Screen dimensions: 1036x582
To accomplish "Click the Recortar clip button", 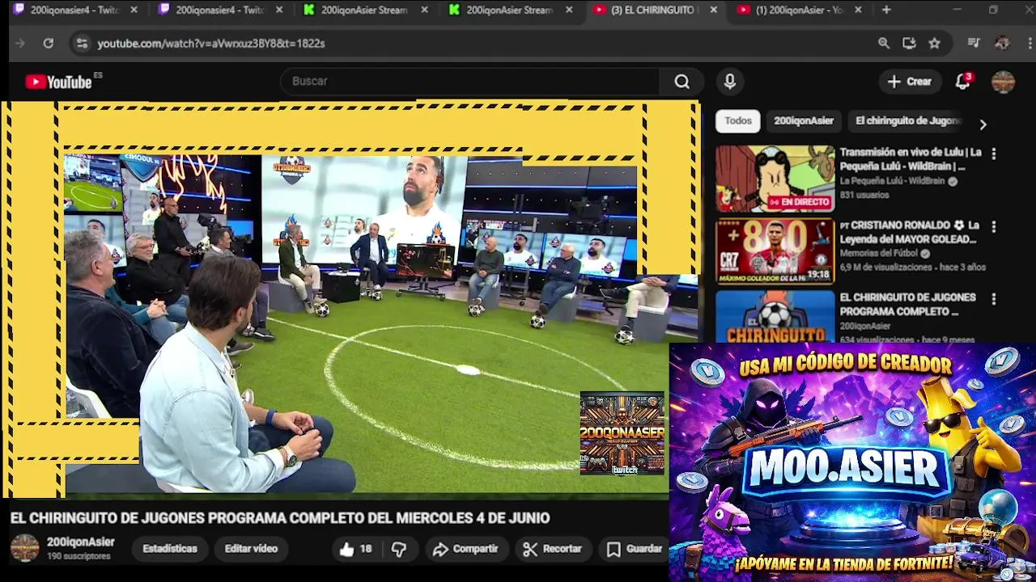I will [553, 549].
